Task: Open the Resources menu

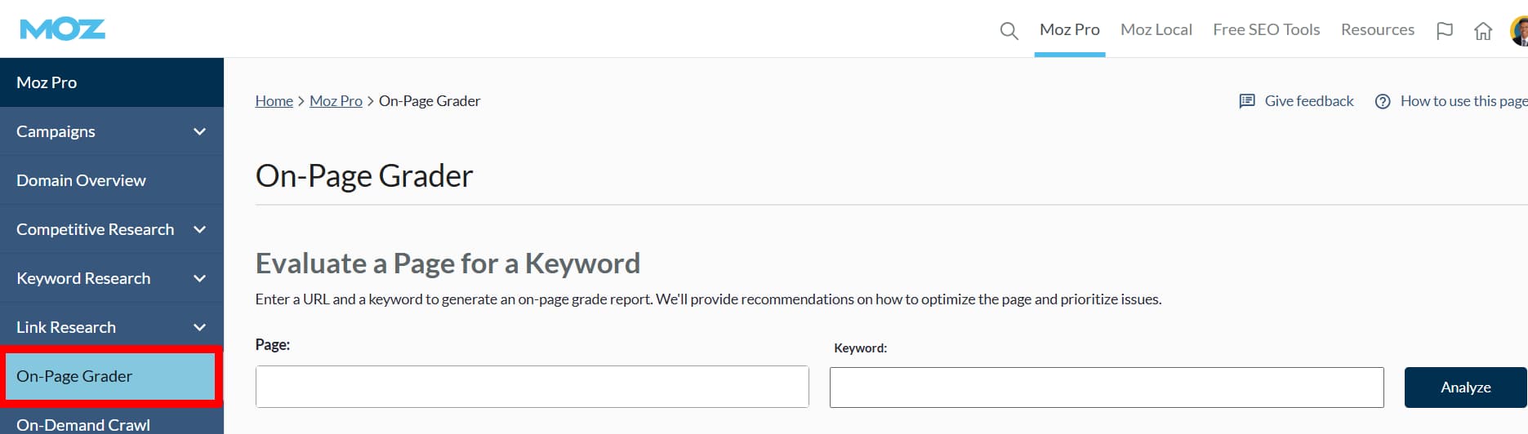Action: coord(1377,29)
